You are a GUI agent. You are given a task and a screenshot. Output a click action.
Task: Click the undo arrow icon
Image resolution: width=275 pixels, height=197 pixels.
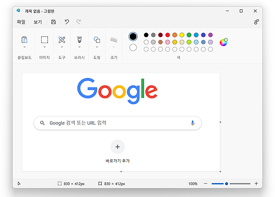67,22
